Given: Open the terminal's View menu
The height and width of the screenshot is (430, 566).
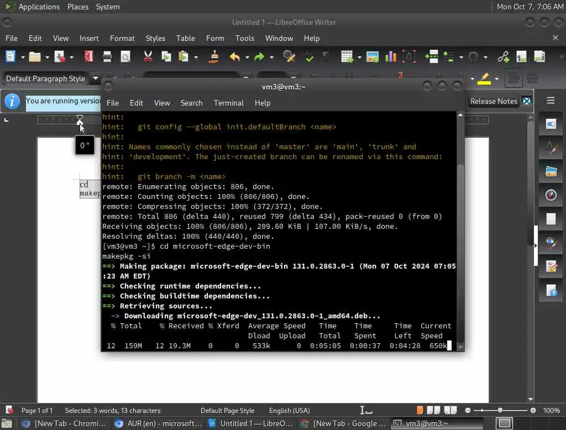Looking at the screenshot, I should (x=162, y=103).
